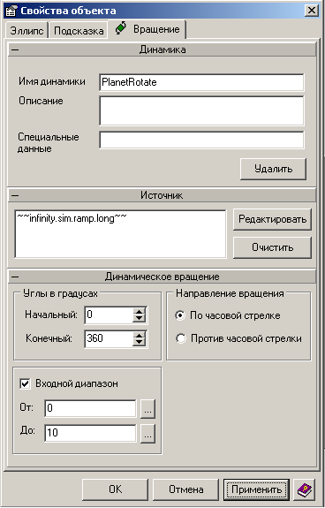Click the browse button next to От field
This screenshot has height=508, width=325.
[148, 409]
